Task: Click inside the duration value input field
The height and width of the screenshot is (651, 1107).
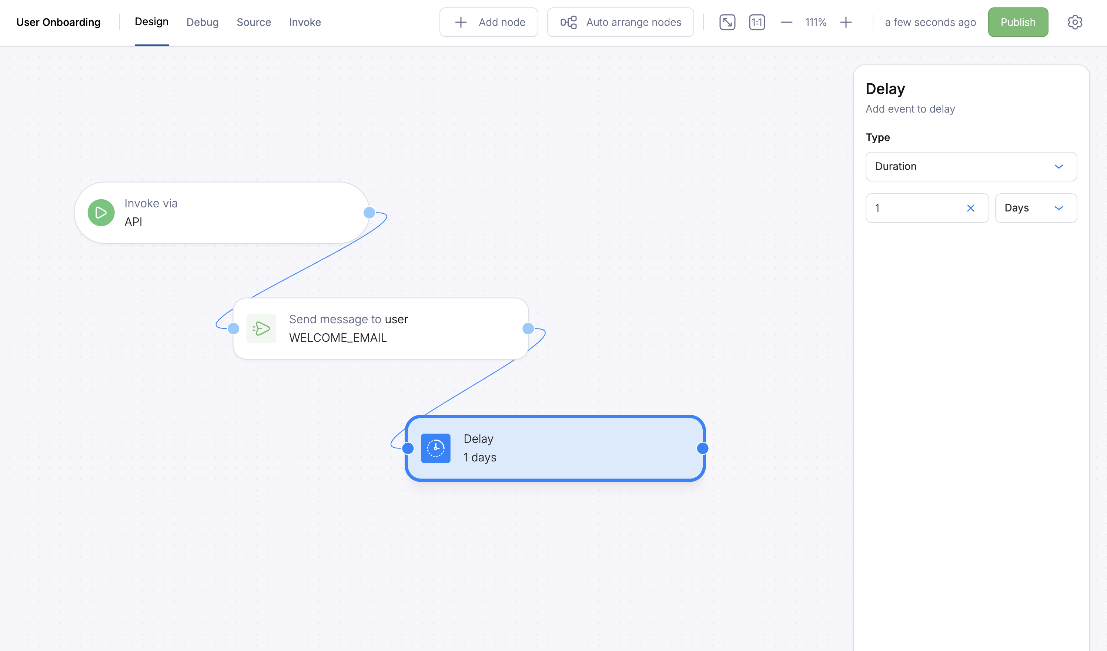Action: point(914,208)
